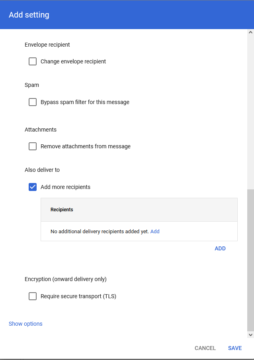Click the scrollbar up arrow
Screen dimensions: 254x360
(250, 32)
